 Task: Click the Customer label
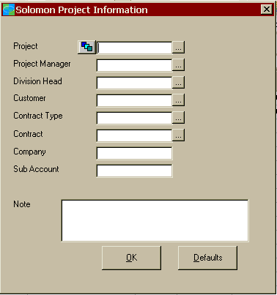pyautogui.click(x=29, y=98)
